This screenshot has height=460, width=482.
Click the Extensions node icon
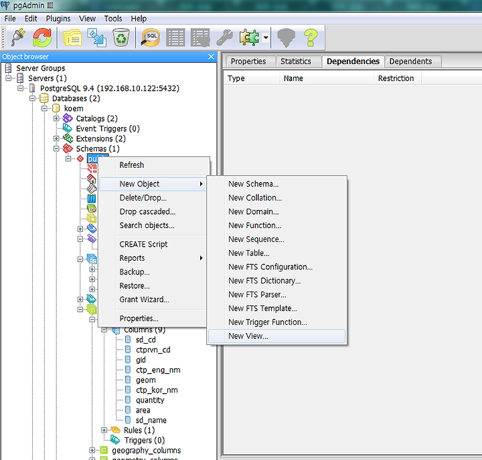[68, 138]
